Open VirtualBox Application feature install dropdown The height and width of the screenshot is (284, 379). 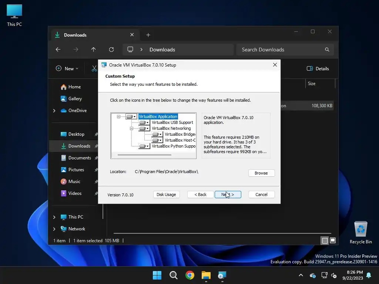coord(131,116)
